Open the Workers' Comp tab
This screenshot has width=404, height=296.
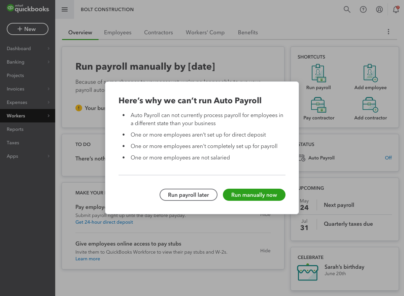pos(205,33)
